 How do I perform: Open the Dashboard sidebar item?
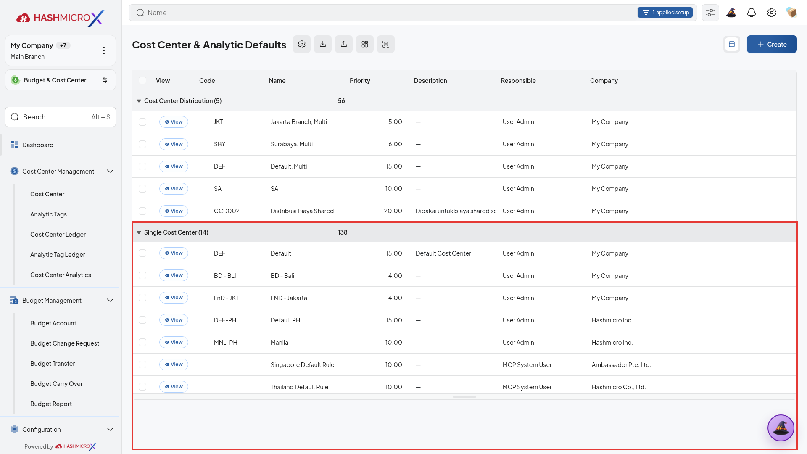pos(61,145)
